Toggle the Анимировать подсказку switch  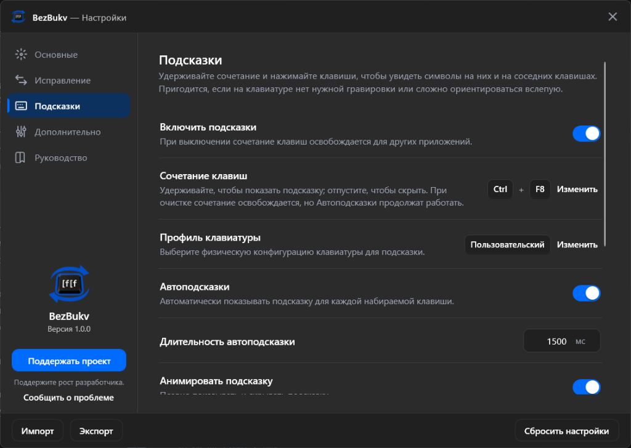click(x=587, y=387)
